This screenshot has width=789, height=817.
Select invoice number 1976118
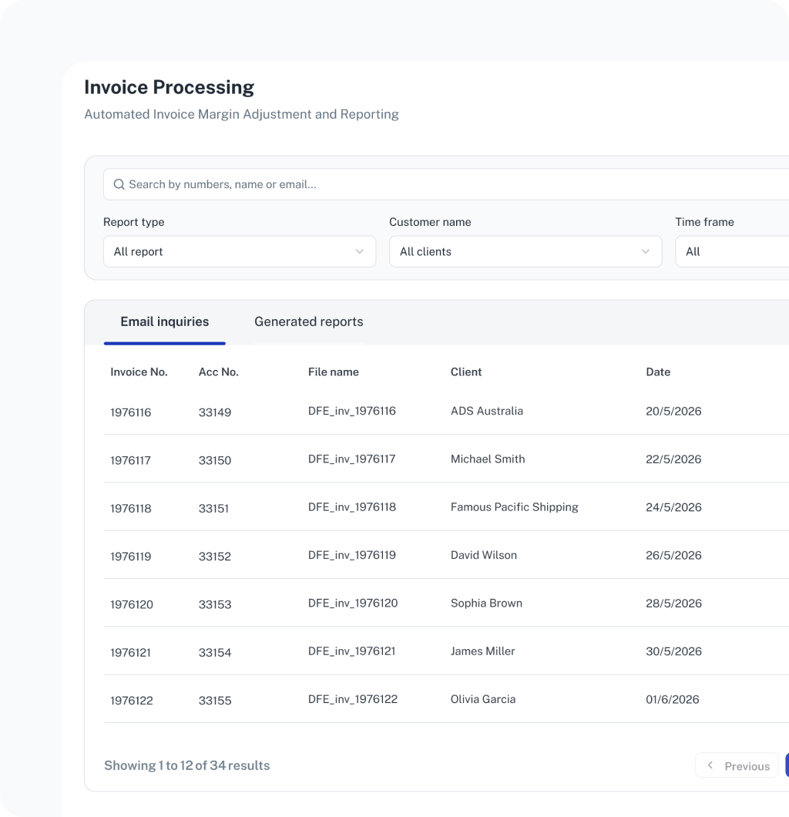click(131, 509)
